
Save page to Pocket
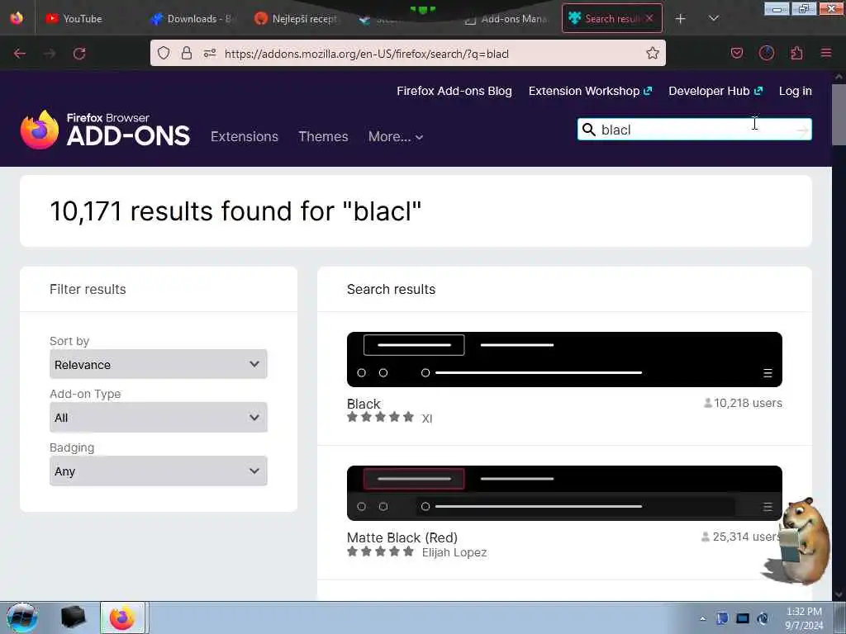point(736,53)
